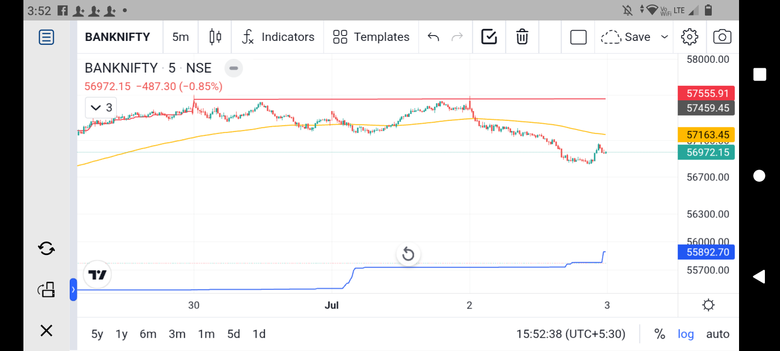
Task: Select the 6m time range
Action: [x=148, y=334]
